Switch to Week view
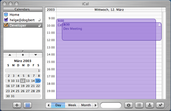The width and height of the screenshot is (171, 111). click(72, 105)
